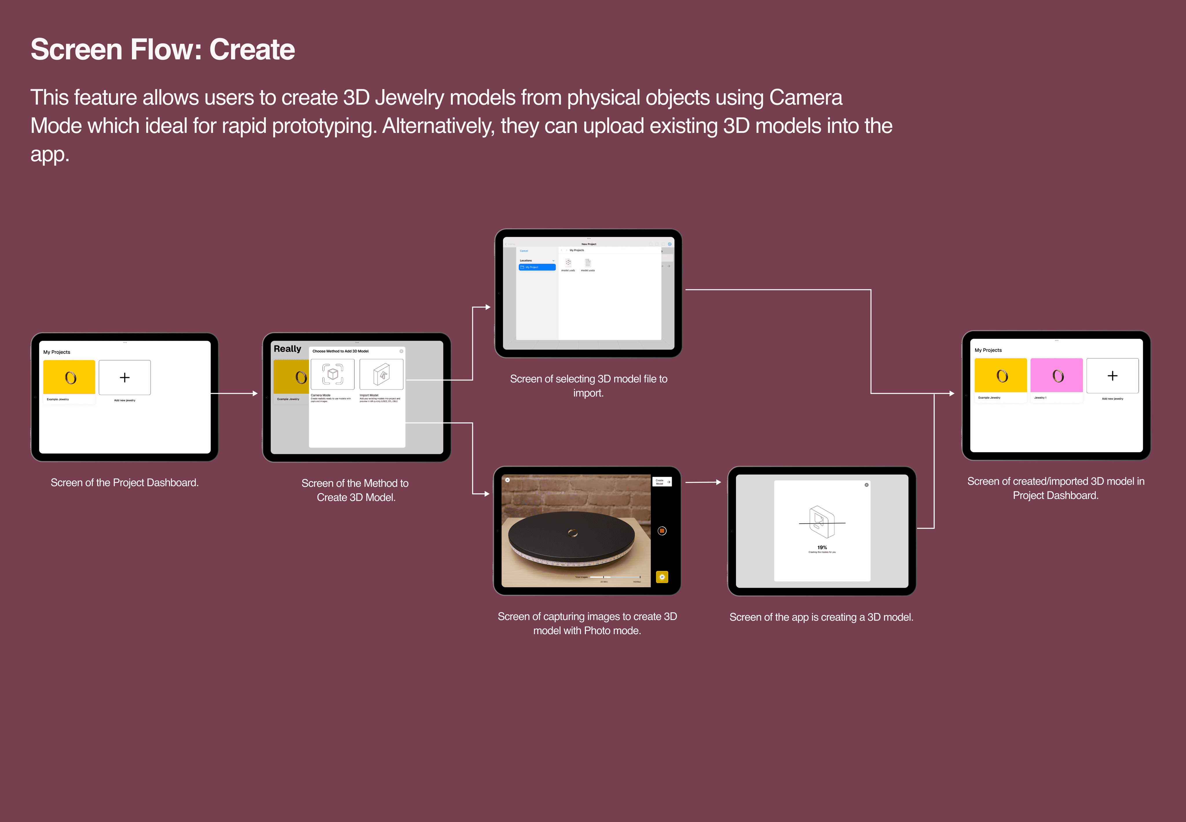Viewport: 1186px width, 822px height.
Task: Dismiss the 19% model creation progress dialog
Action: (867, 485)
